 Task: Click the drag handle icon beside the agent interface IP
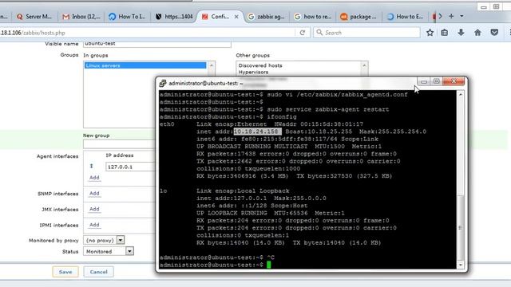pos(92,166)
